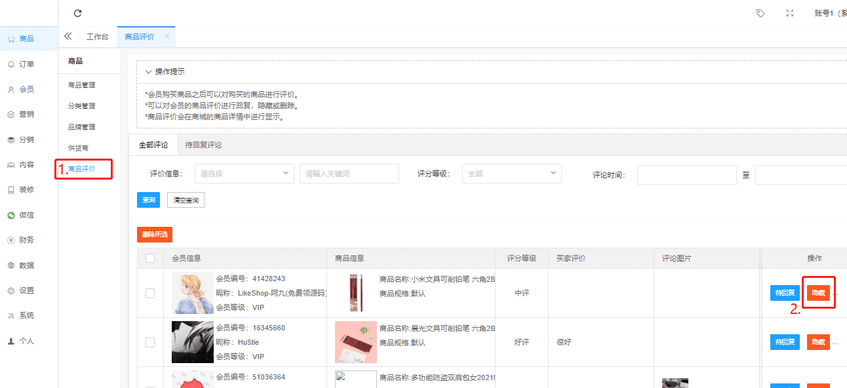Screen dimensions: 847x388
Task: Select the checkbox for member HuStle
Action: click(x=150, y=342)
